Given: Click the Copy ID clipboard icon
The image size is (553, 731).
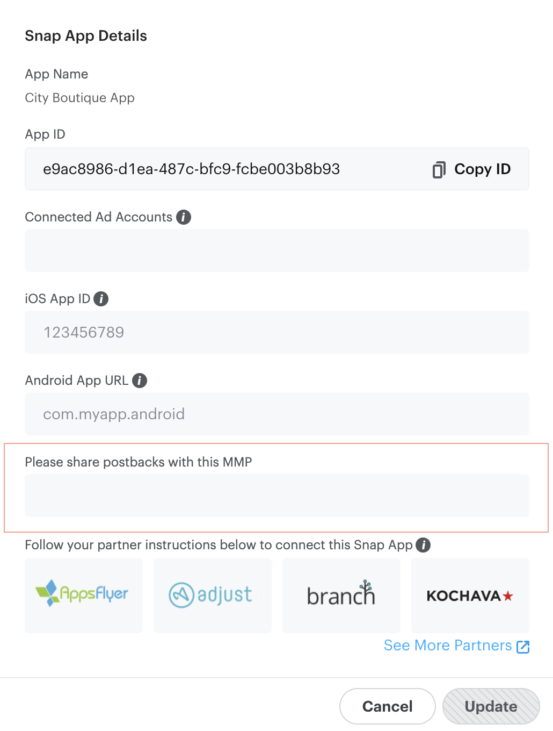Looking at the screenshot, I should (438, 169).
